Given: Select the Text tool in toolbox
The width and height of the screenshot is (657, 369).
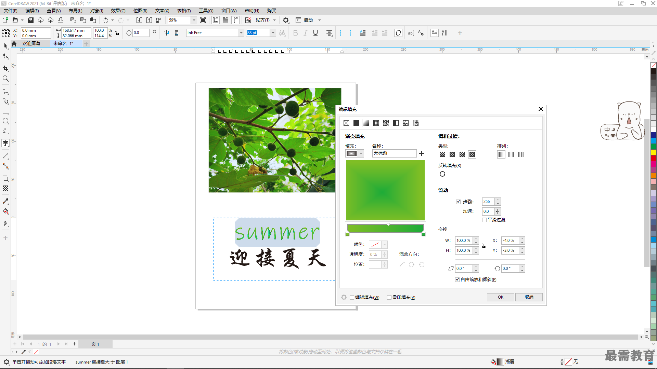Looking at the screenshot, I should [5, 143].
